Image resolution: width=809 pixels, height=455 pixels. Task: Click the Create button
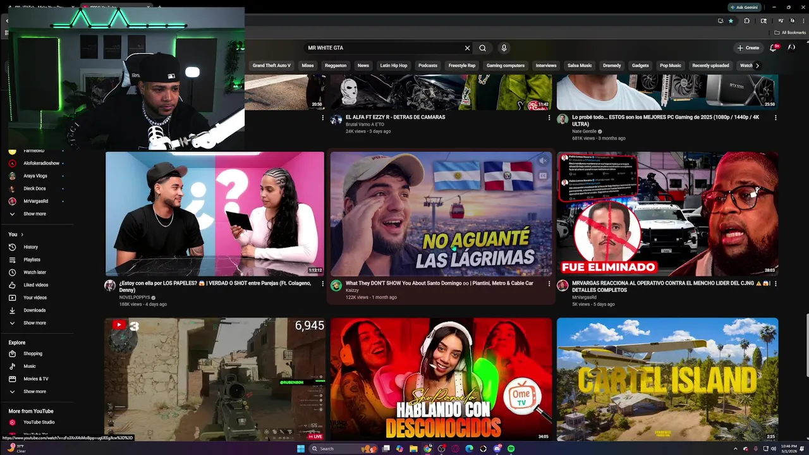coord(748,48)
